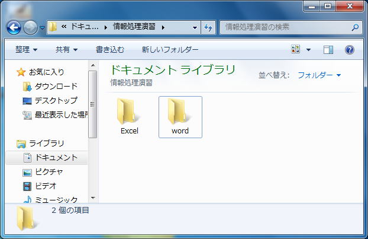The width and height of the screenshot is (368, 239).
Task: Click navigation pane scroll up arrow
Action: pyautogui.click(x=93, y=65)
